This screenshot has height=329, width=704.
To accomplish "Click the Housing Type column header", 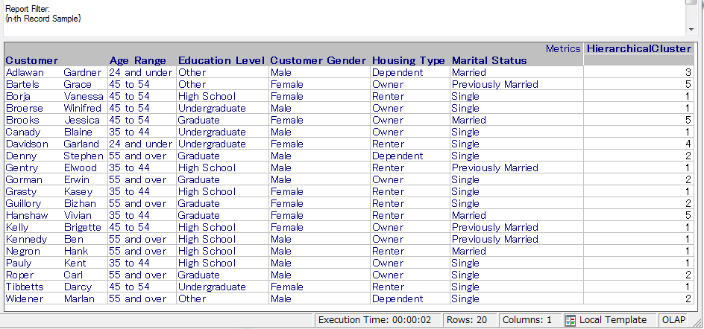I will pyautogui.click(x=409, y=60).
